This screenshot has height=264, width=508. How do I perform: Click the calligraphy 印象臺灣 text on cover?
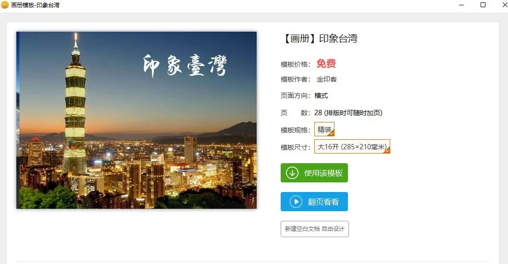point(185,66)
